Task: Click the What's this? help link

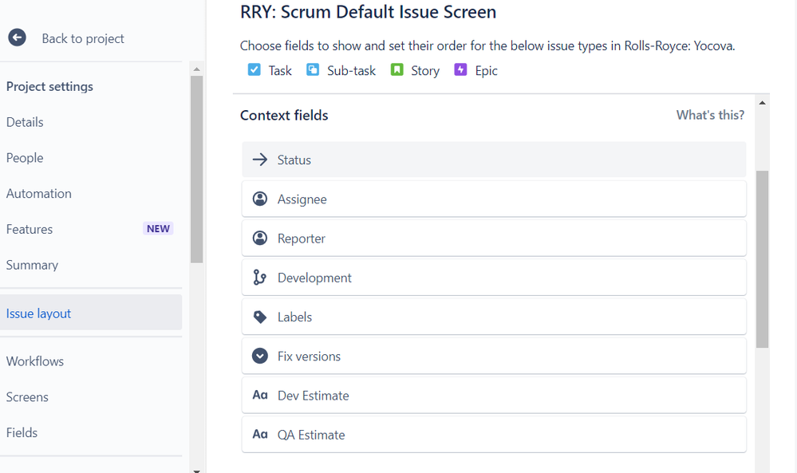Action: 710,115
